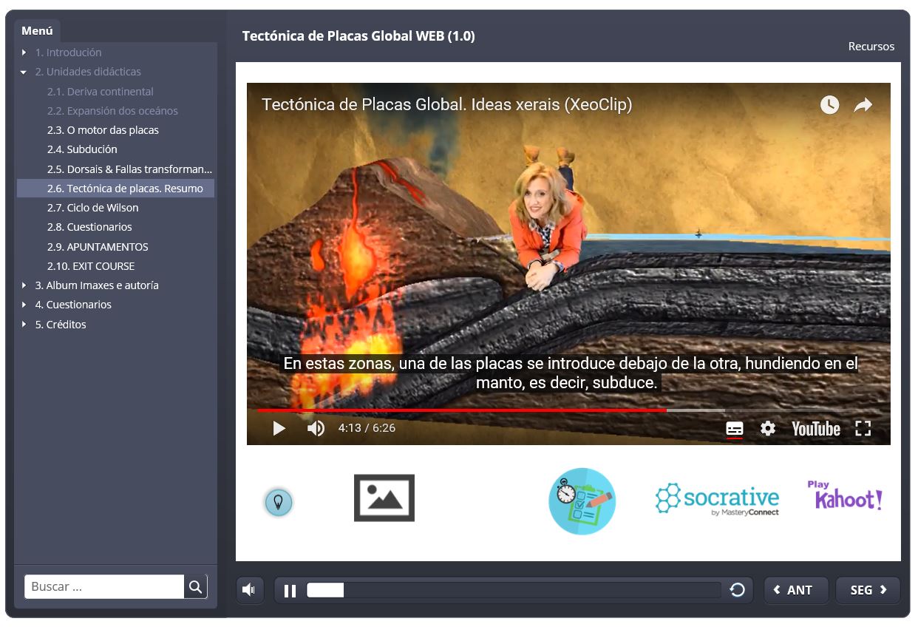Toggle YouTube subtitles button
Screen dimensions: 918x627
click(x=734, y=428)
